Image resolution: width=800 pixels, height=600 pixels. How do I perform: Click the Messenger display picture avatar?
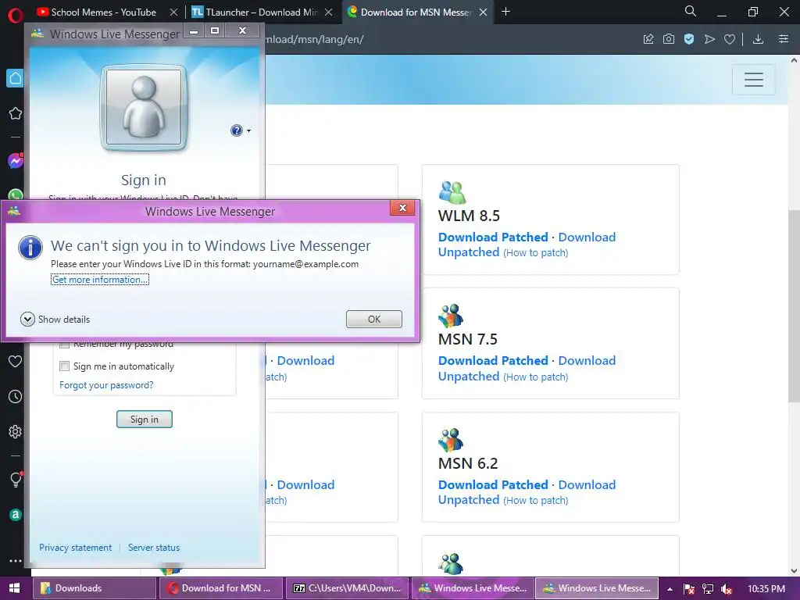tap(144, 108)
